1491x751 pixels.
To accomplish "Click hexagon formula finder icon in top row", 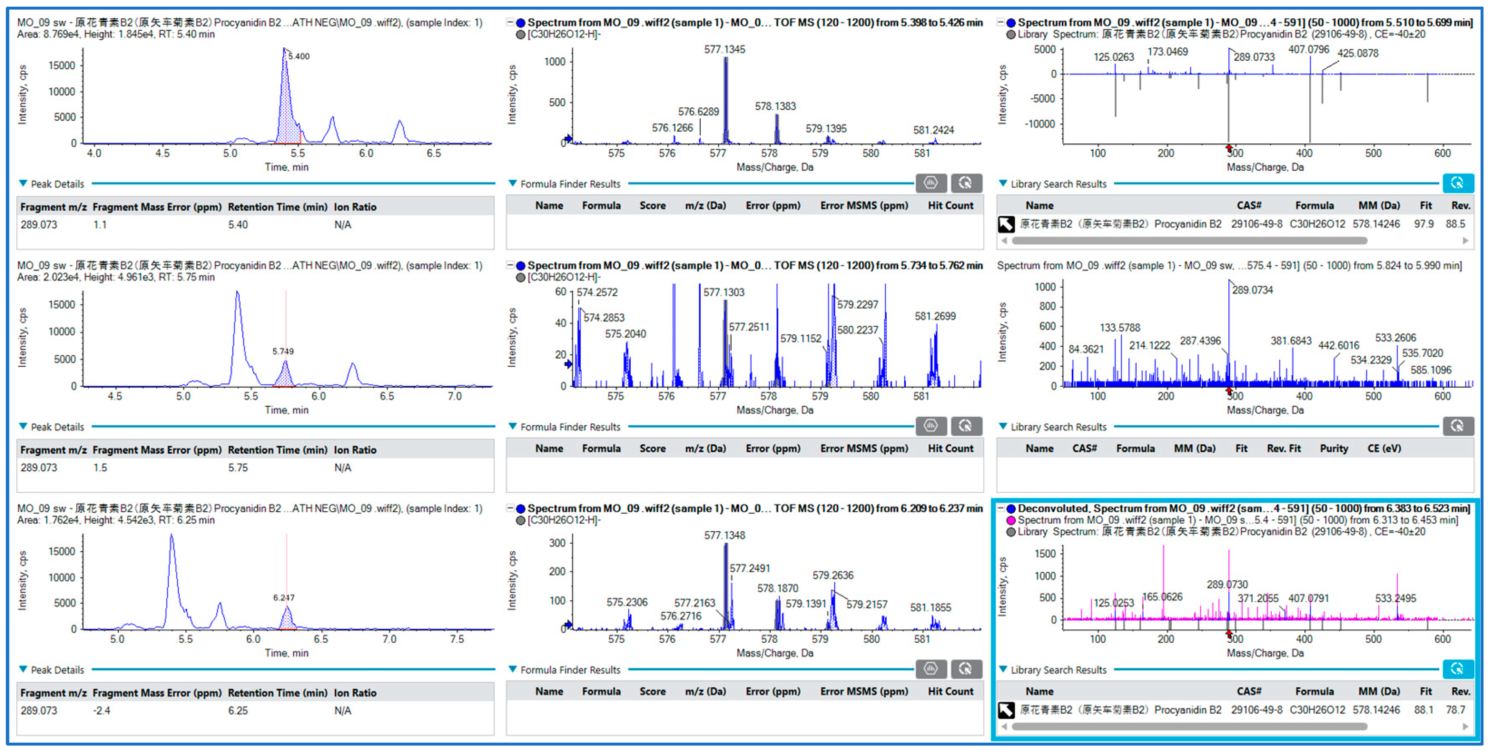I will 931,183.
